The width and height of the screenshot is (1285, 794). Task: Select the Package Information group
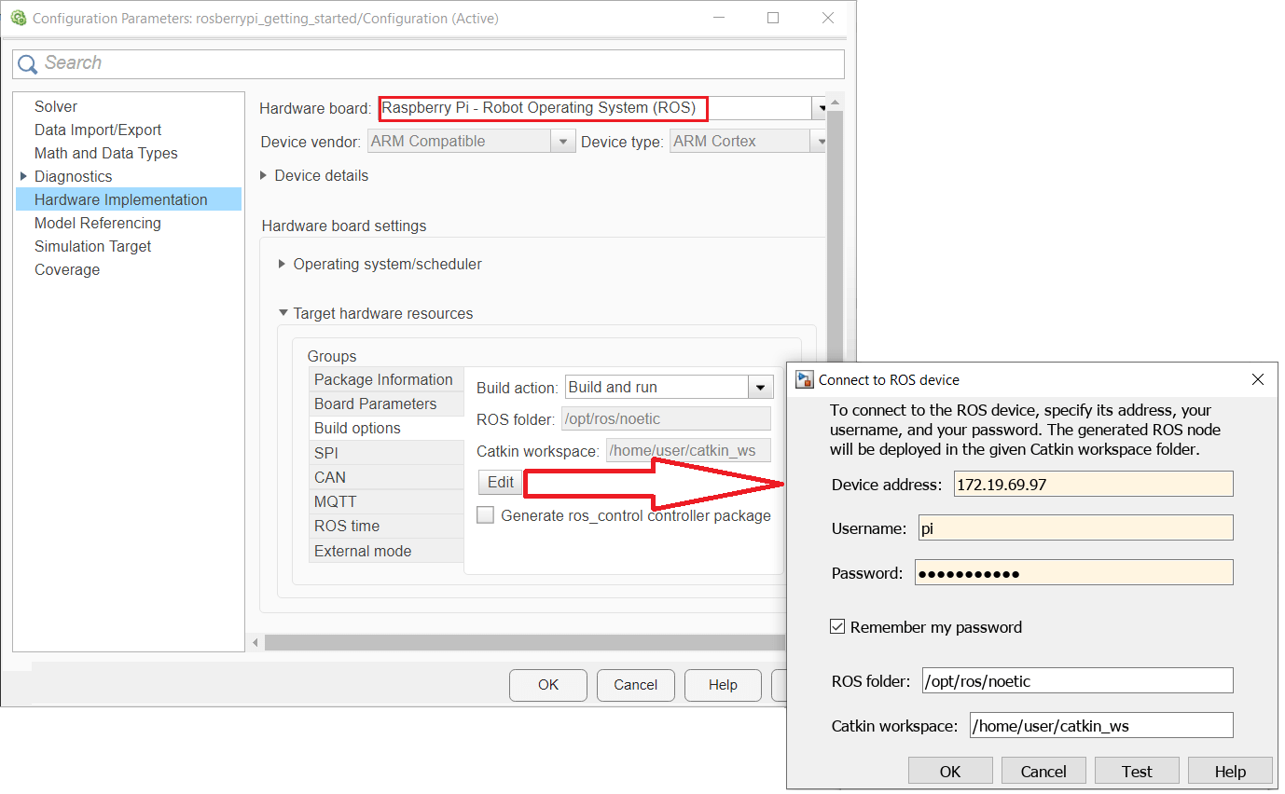coord(386,379)
